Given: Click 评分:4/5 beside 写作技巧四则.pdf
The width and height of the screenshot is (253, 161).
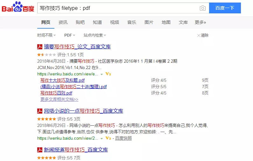Looking at the screenshot, I should click(x=158, y=93).
